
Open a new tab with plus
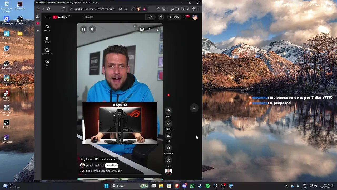38,30
